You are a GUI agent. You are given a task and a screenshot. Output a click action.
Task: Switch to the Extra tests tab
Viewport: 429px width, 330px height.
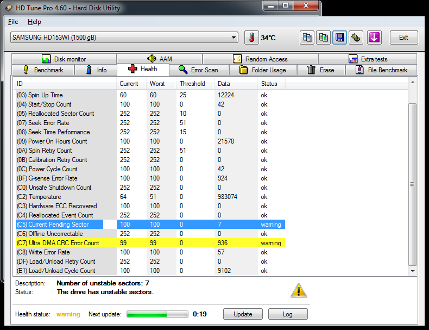coord(368,59)
